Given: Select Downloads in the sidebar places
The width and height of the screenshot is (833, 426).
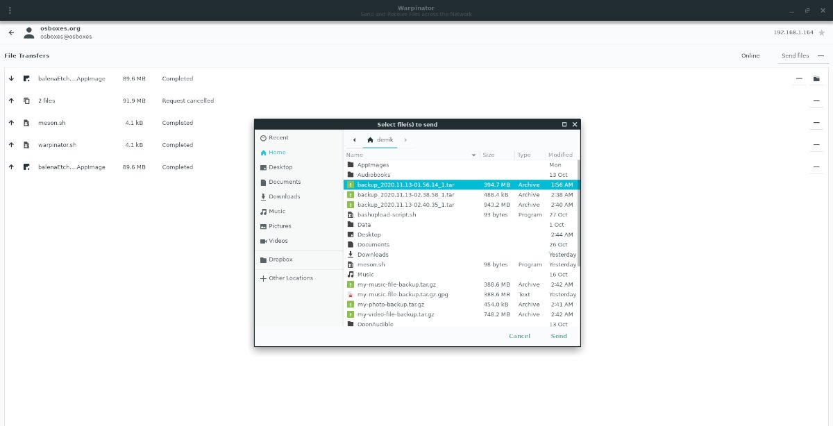Looking at the screenshot, I should (284, 197).
